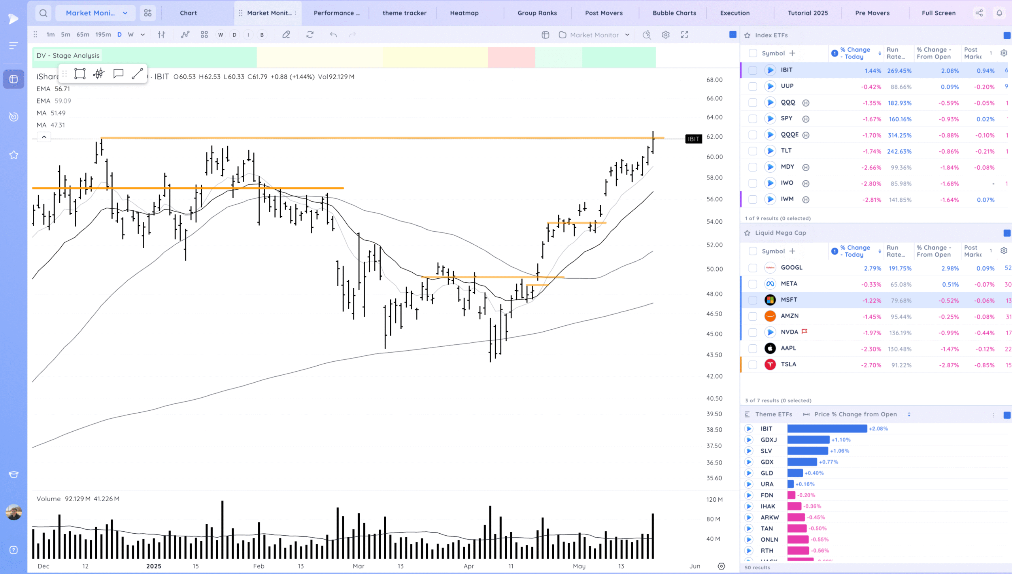
Task: Check the TSLA row checkbox
Action: [x=753, y=364]
